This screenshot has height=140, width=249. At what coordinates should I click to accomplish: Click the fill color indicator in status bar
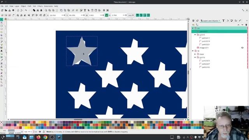(x=11, y=131)
